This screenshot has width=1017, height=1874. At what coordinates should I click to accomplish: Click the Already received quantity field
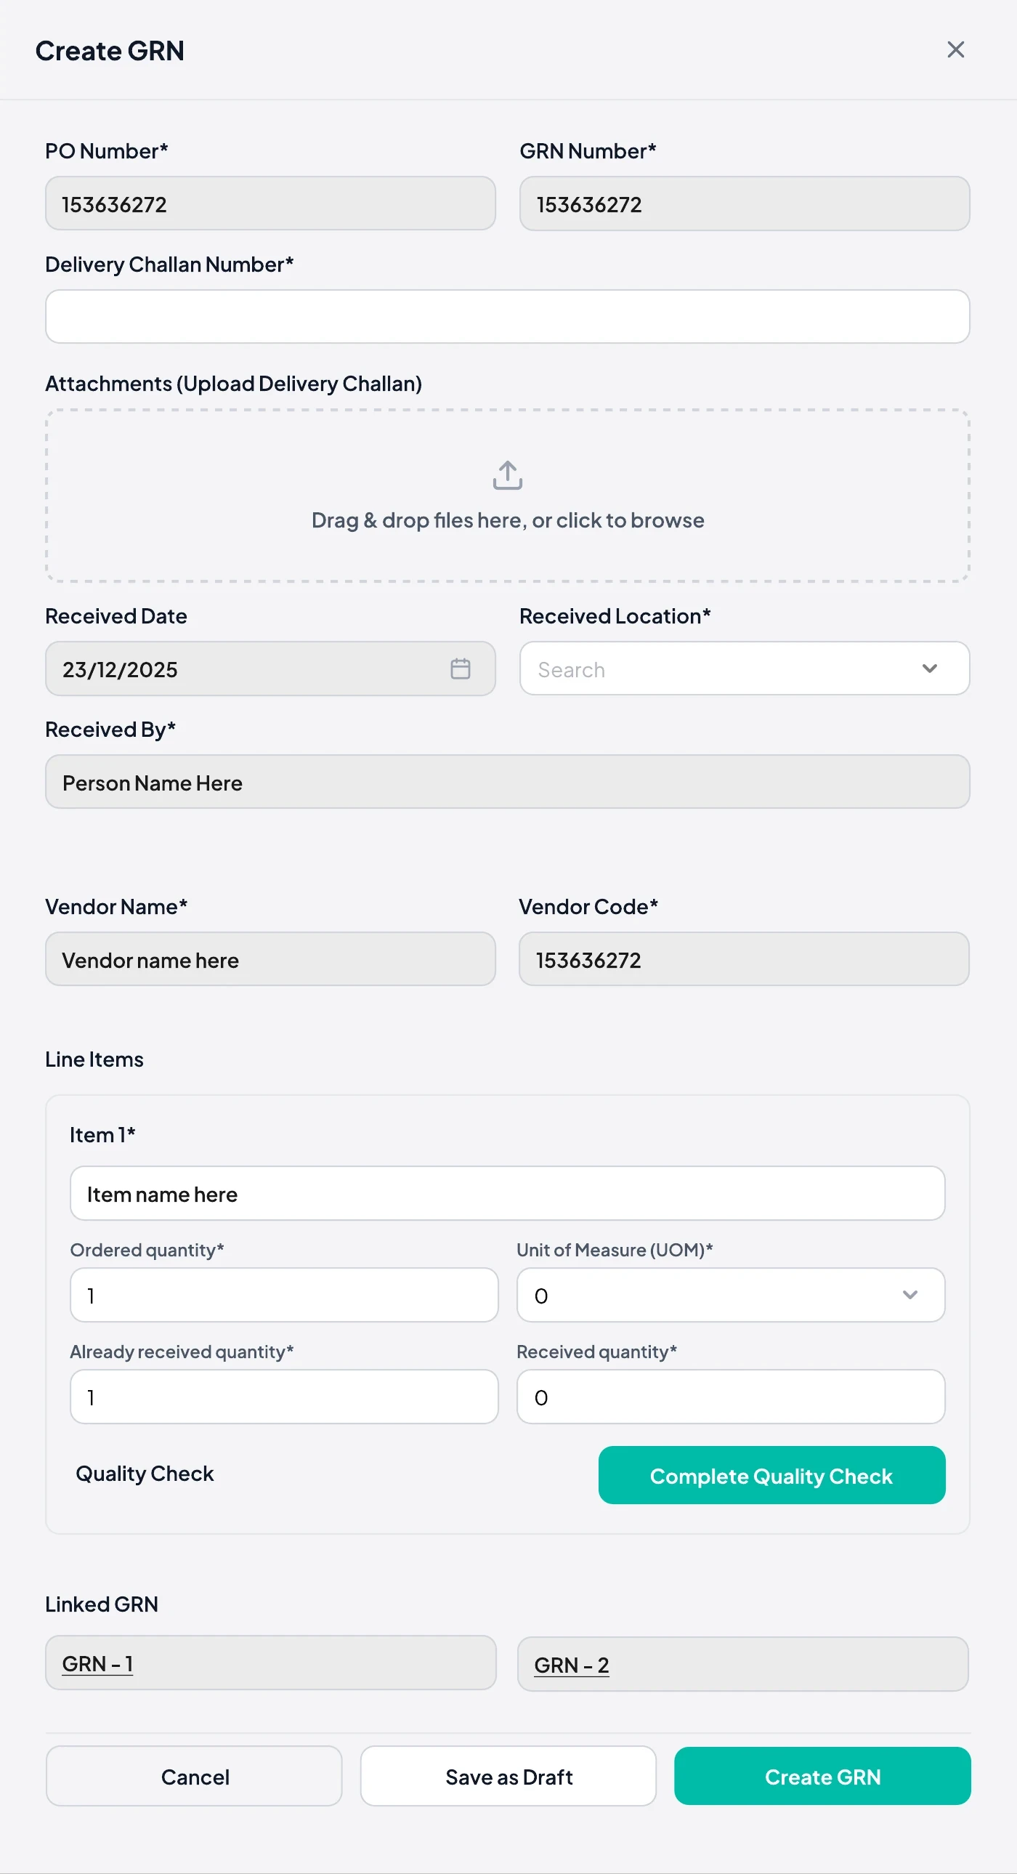coord(285,1397)
